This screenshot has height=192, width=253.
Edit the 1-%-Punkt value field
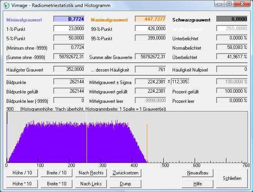pyautogui.click(x=69, y=29)
